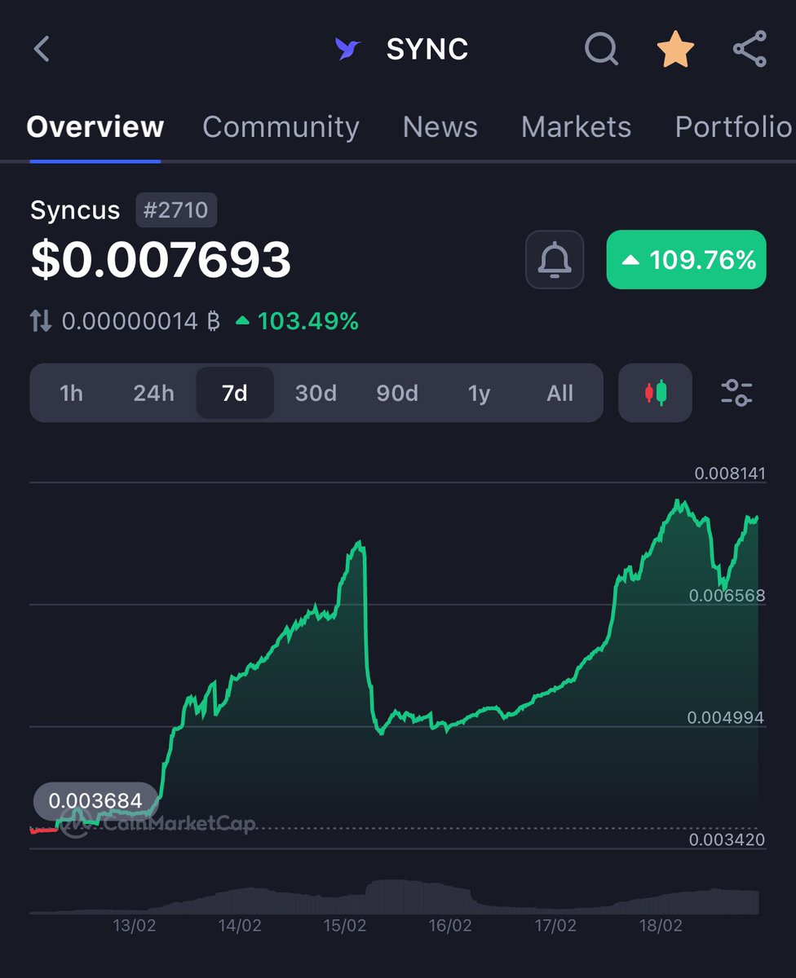
Task: Open search with the magnifier icon
Action: (602, 50)
